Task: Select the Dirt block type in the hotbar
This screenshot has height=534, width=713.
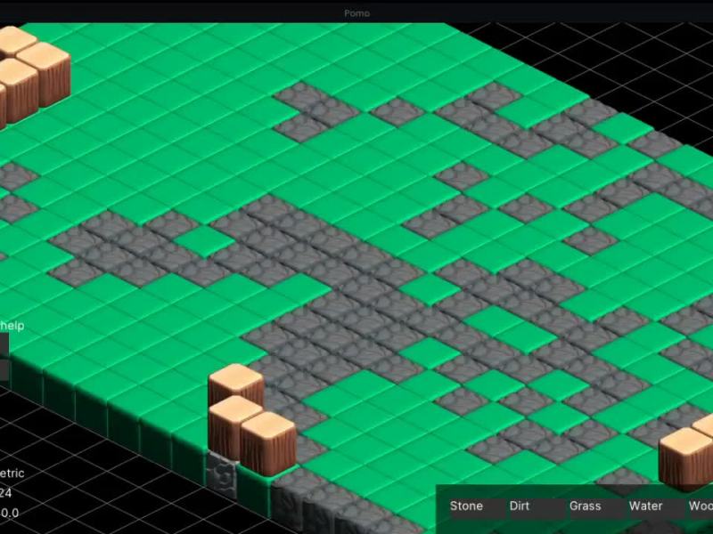Action: click(520, 506)
